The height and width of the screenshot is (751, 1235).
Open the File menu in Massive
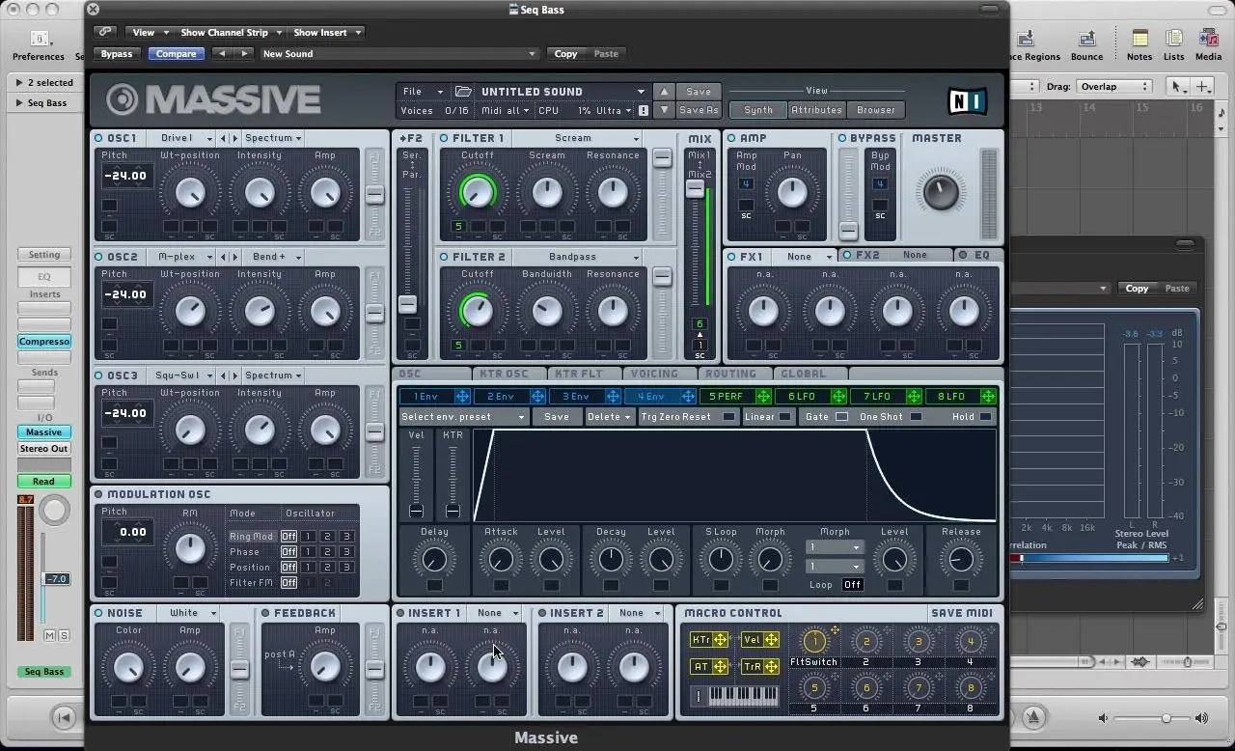click(x=423, y=92)
